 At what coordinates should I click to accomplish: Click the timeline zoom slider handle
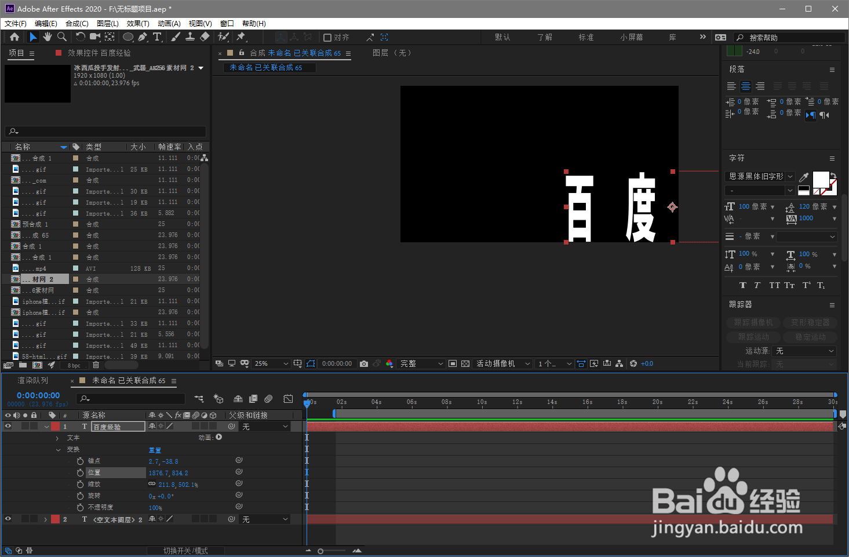[x=320, y=551]
